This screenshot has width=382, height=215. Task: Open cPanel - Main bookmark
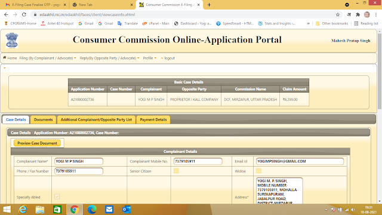click(x=156, y=23)
